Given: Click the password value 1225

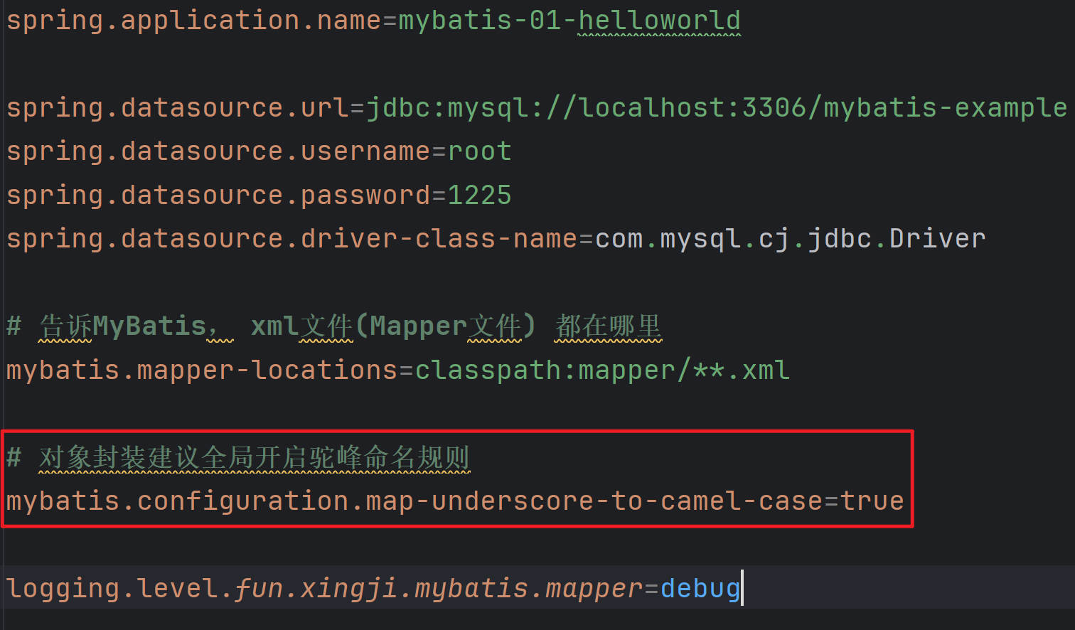Looking at the screenshot, I should point(479,194).
